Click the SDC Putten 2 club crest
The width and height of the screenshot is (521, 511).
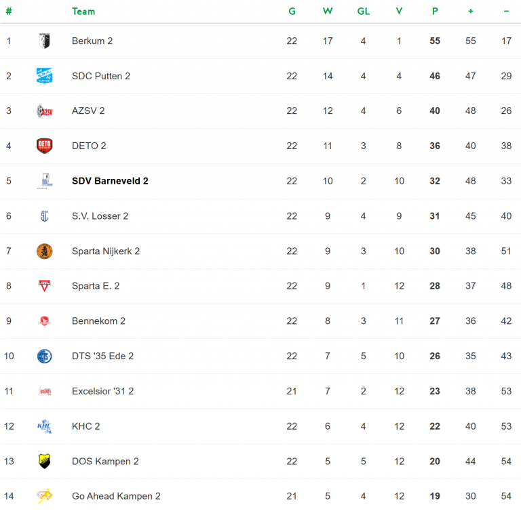tap(44, 76)
